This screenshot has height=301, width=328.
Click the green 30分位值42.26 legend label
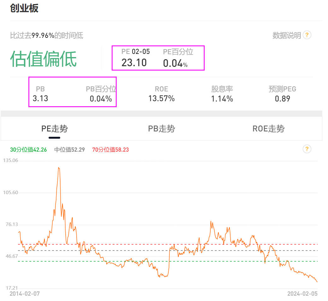[x=28, y=150]
